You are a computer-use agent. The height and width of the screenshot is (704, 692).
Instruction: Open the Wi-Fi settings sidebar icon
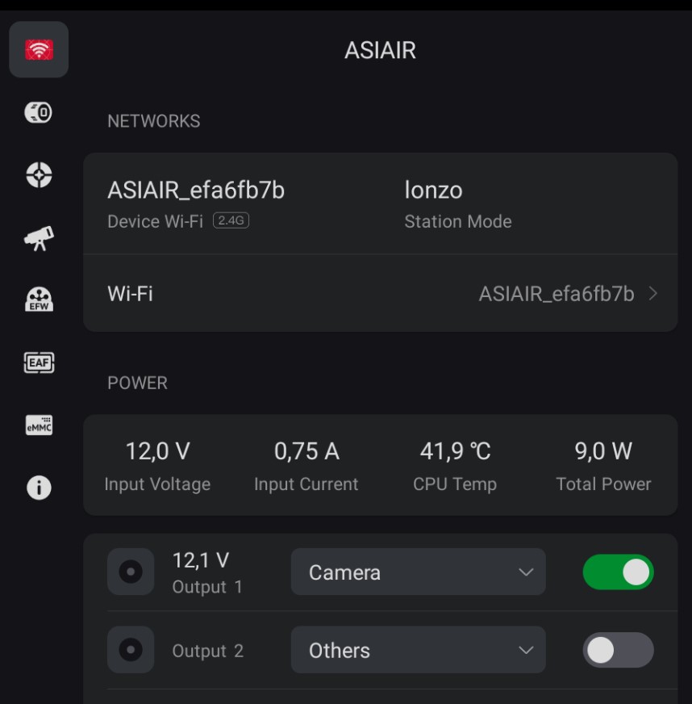click(x=39, y=50)
